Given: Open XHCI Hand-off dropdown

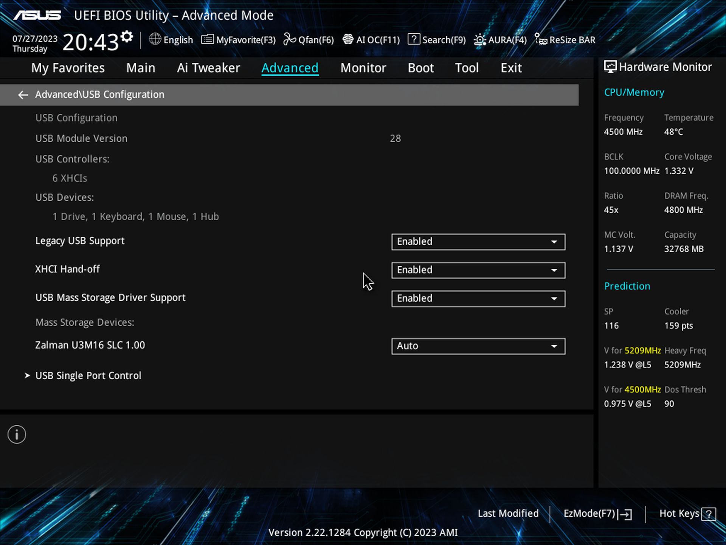Looking at the screenshot, I should point(478,270).
